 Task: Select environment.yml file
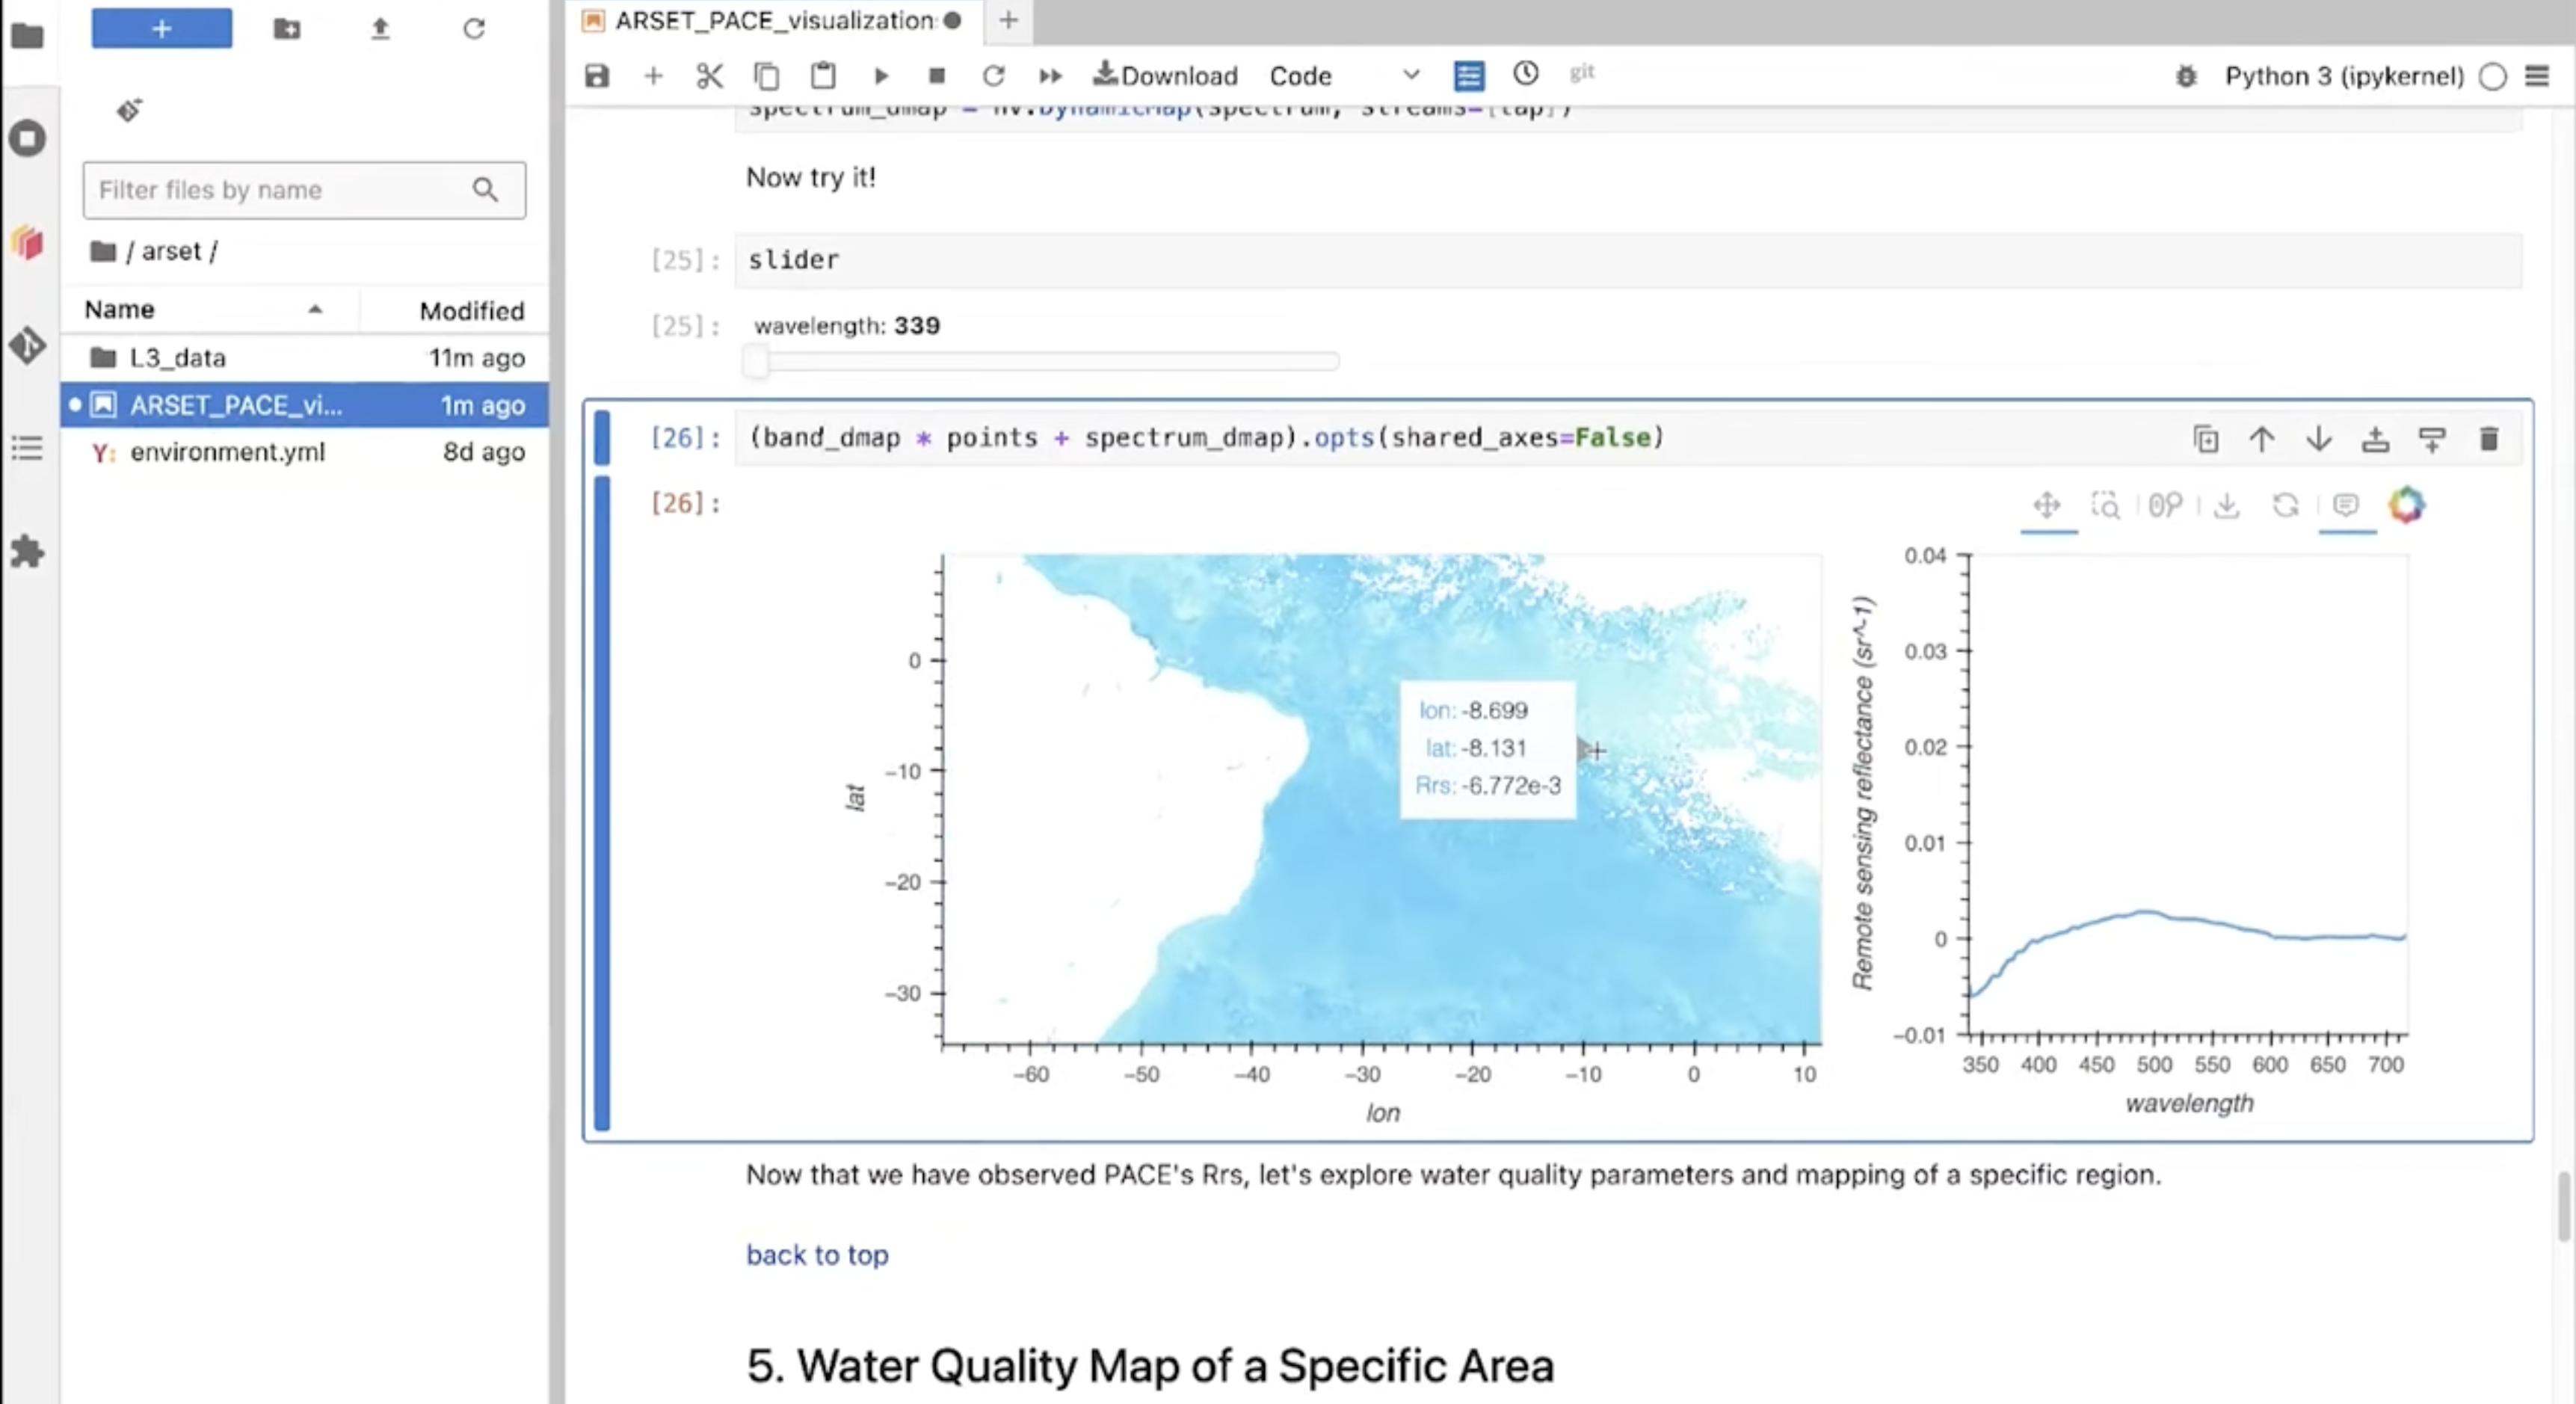304,452
